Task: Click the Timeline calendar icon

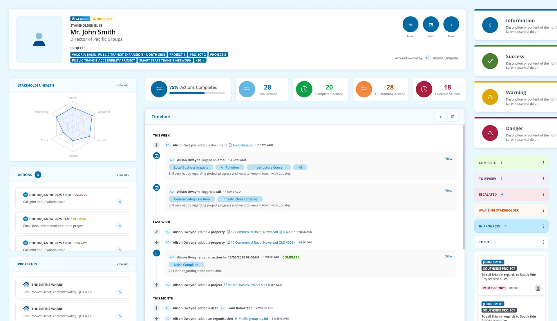Action: (x=453, y=117)
